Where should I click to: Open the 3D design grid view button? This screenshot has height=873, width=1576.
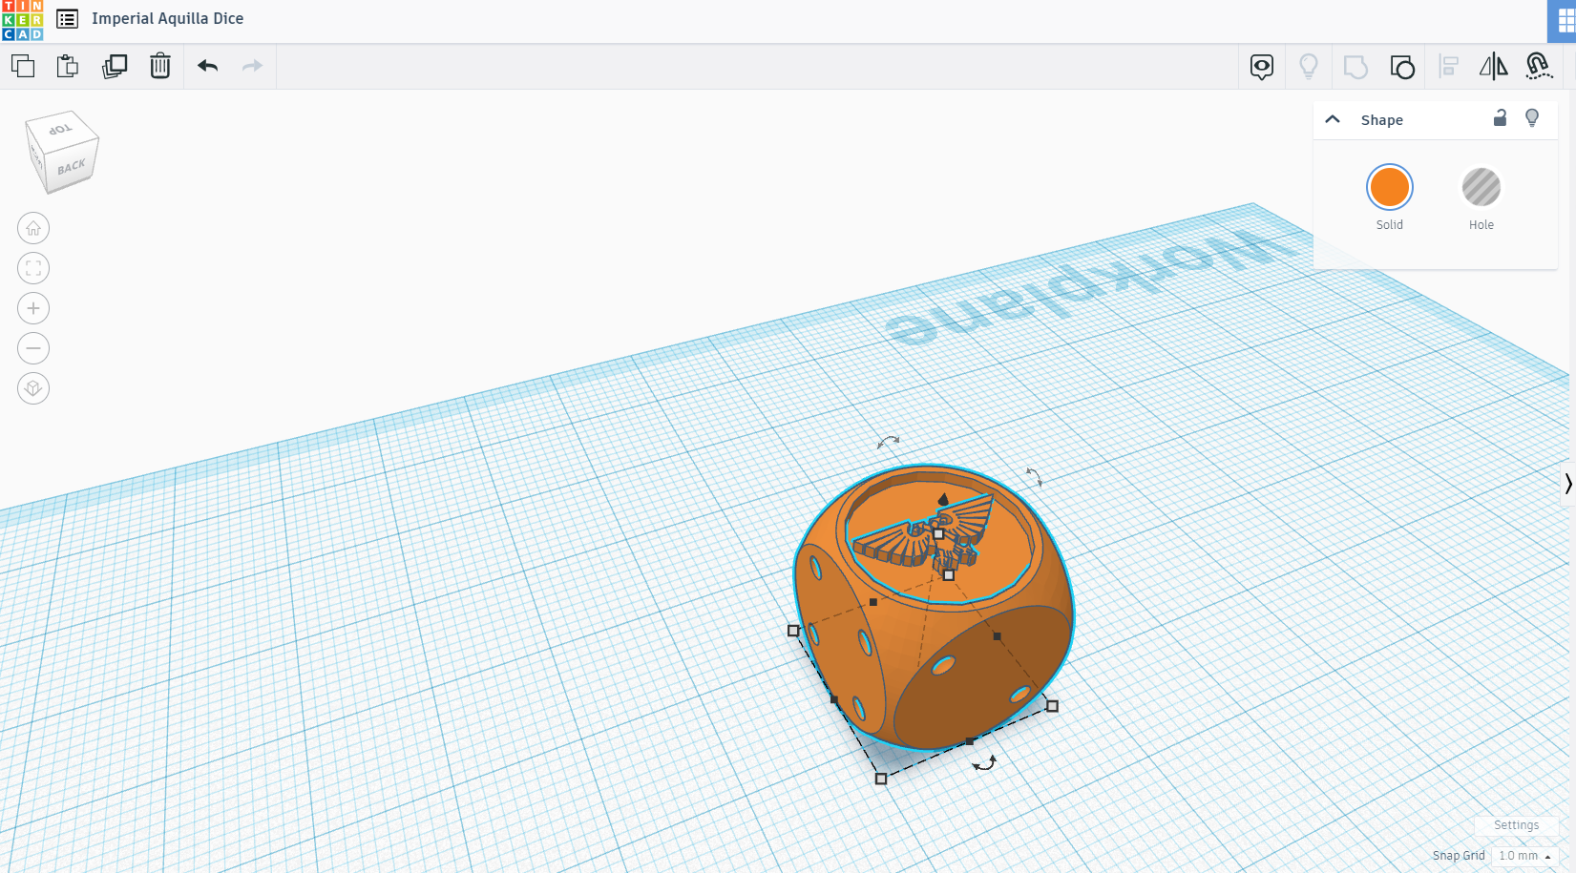(x=1565, y=21)
